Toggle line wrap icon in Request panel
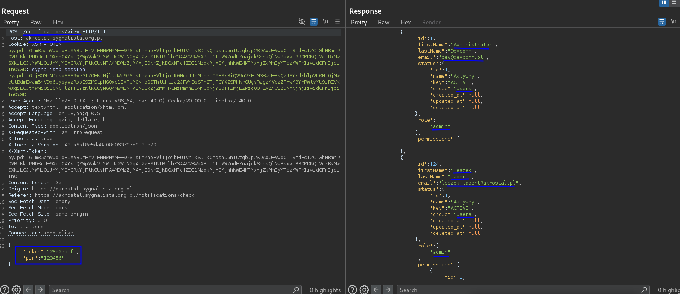Screen dimensions: 680x294 314,21
